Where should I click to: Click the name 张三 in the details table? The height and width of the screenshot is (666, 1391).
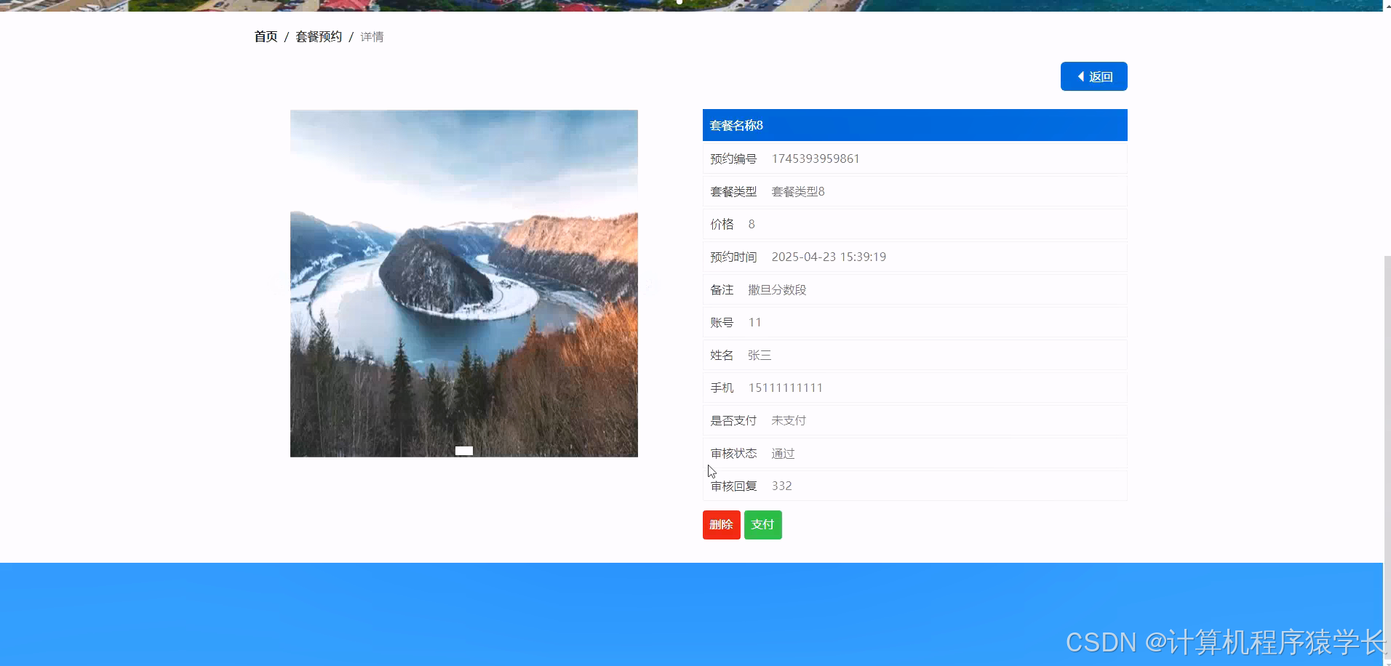pos(760,355)
